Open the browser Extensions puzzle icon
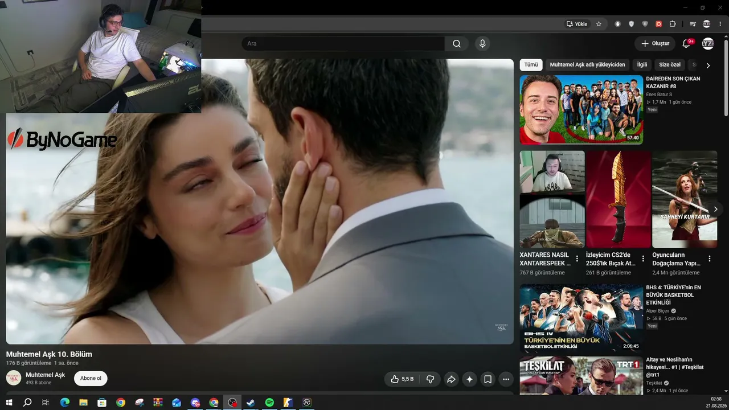Screen dimensions: 729x410 coord(673,24)
